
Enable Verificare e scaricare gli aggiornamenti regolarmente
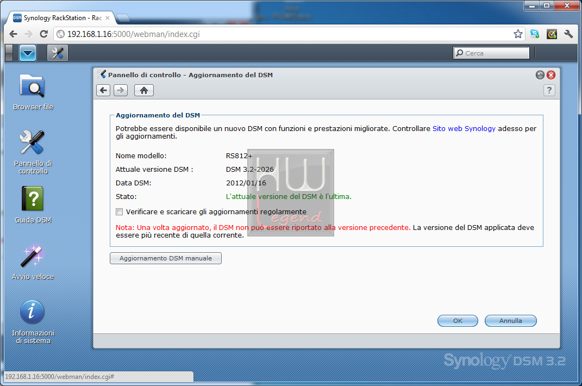(x=119, y=212)
